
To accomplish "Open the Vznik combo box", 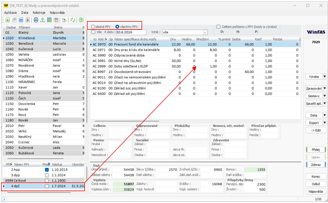I will [x=205, y=32].
